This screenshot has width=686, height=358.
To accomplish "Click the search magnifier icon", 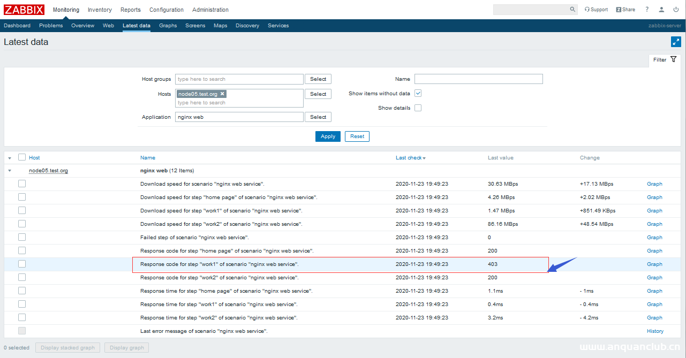I will point(572,9).
